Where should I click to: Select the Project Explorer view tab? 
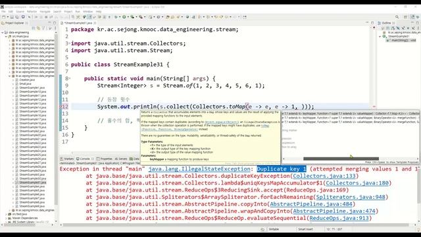[x=14, y=23]
